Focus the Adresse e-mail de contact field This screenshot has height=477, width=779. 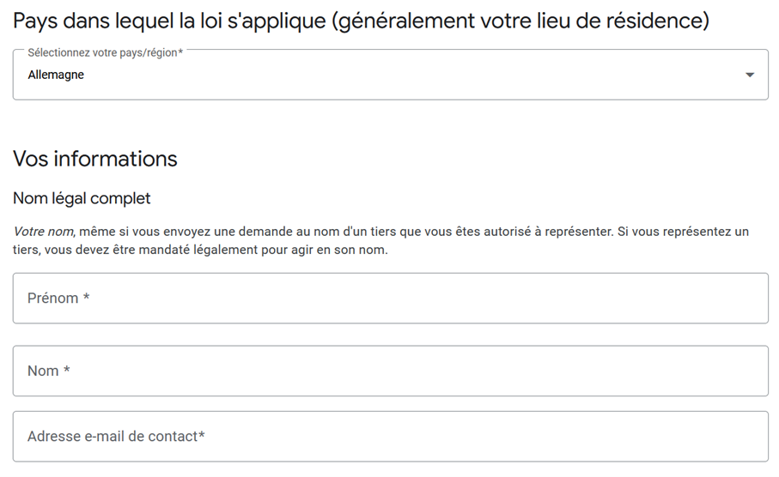click(391, 437)
